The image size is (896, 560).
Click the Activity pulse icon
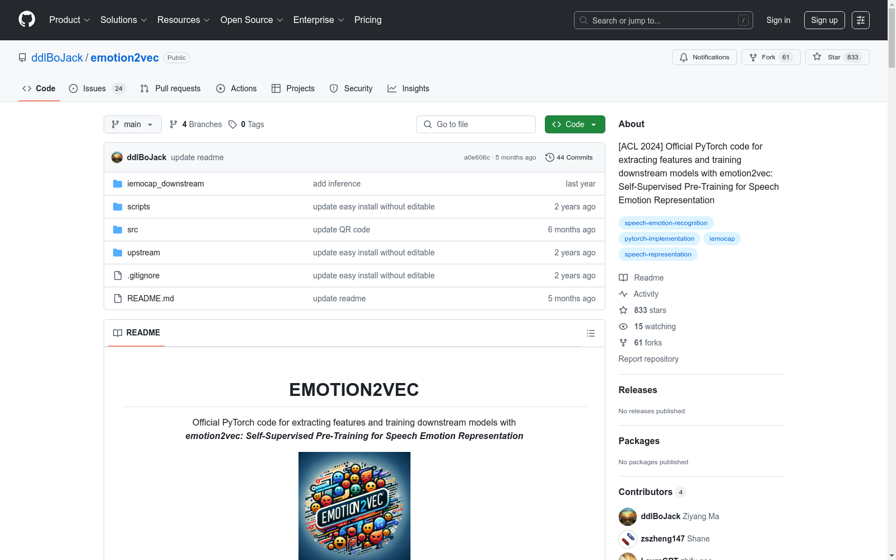(623, 294)
